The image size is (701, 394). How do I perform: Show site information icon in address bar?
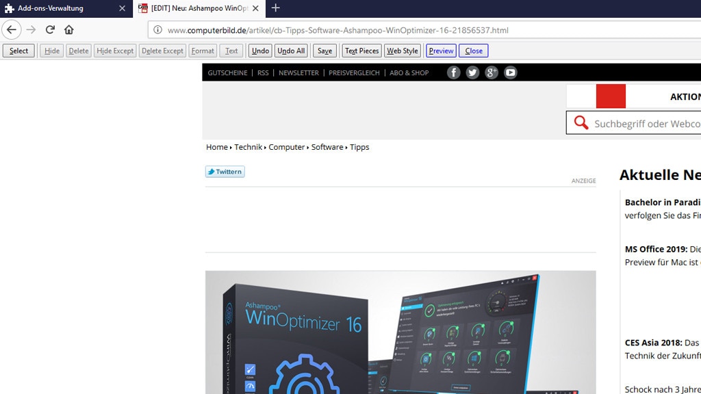tap(157, 30)
